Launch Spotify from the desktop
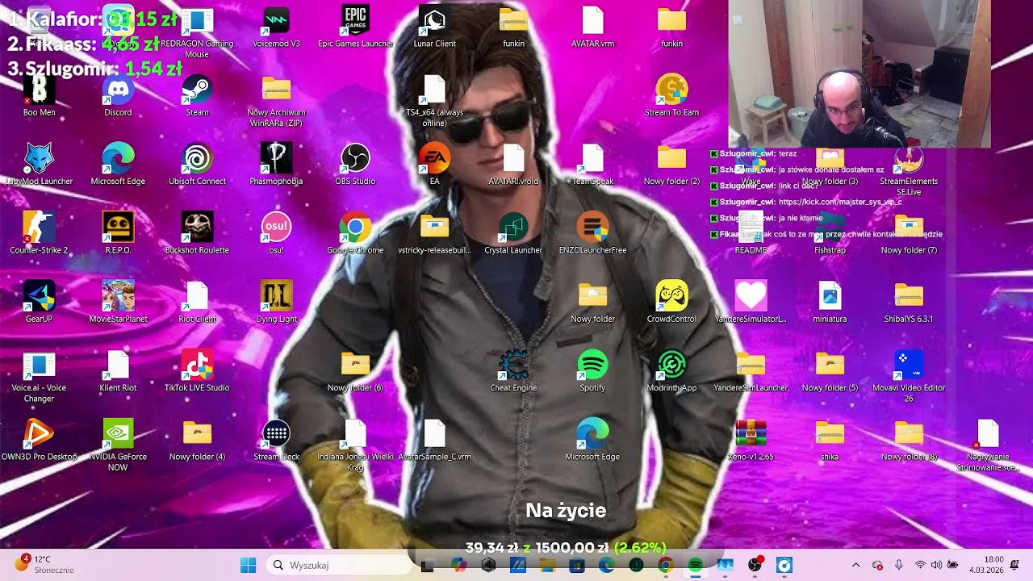This screenshot has width=1033, height=581. [x=592, y=371]
